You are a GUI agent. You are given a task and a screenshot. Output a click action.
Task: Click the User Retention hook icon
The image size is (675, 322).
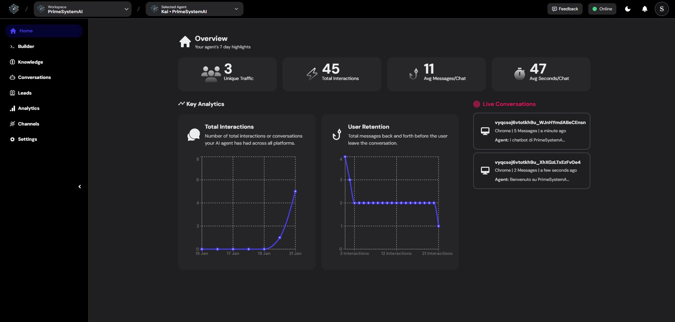pyautogui.click(x=337, y=134)
